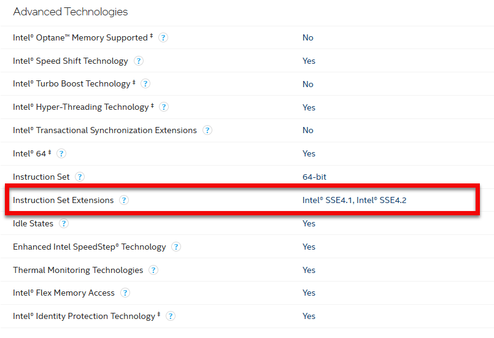Image resolution: width=494 pixels, height=338 pixels.
Task: Click the Instruction Set Extensions label
Action: pos(63,200)
